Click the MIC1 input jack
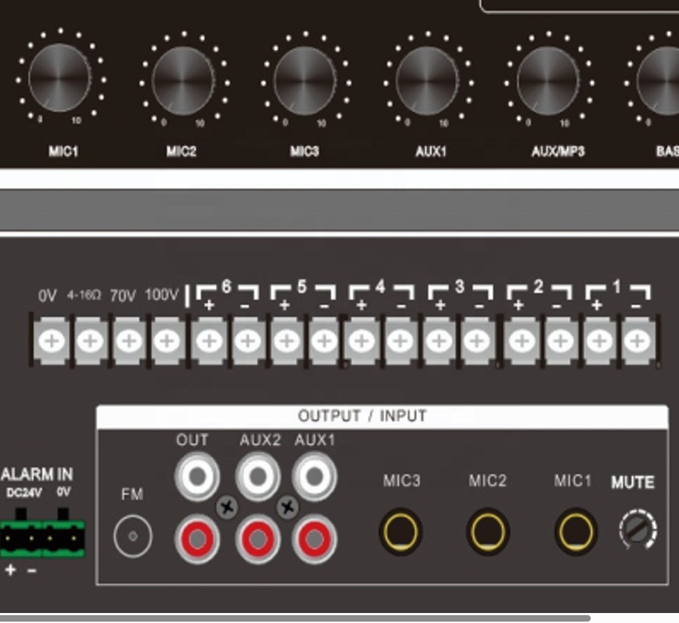Image resolution: width=679 pixels, height=623 pixels. (575, 531)
